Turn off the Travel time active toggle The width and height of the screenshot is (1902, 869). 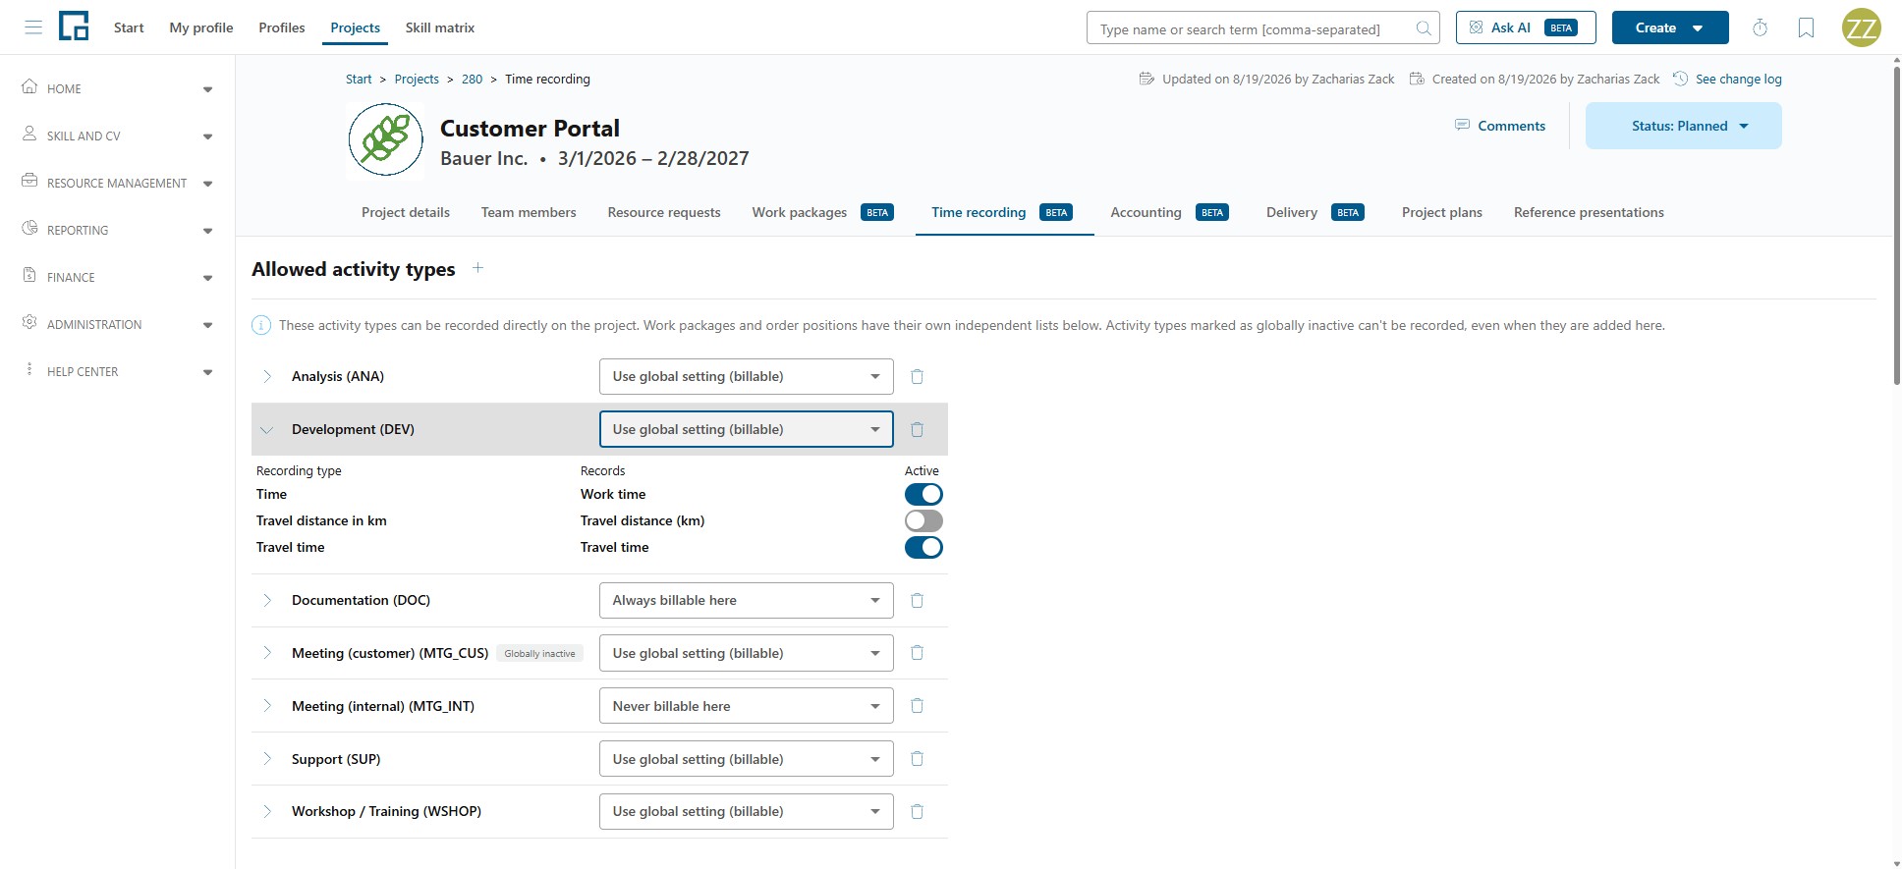coord(923,547)
